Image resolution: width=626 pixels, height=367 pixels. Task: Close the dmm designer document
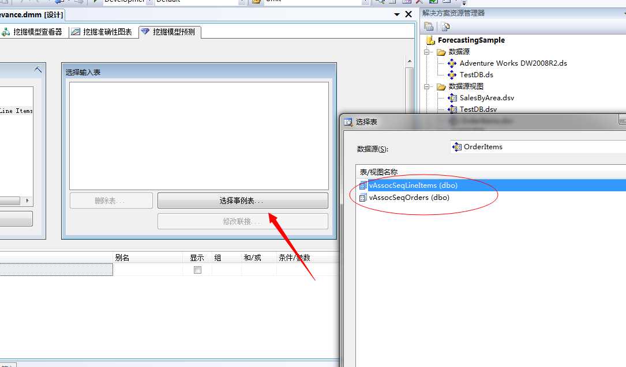click(408, 14)
